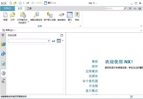The height and width of the screenshot is (99, 143).
Task: Switch to the 工具 tab
Action: pyautogui.click(x=29, y=9)
